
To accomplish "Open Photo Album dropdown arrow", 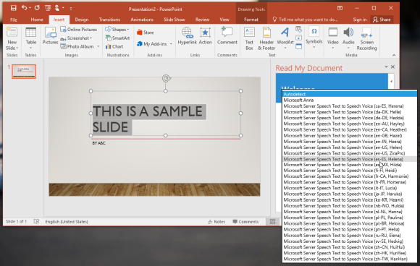I will click(x=98, y=46).
